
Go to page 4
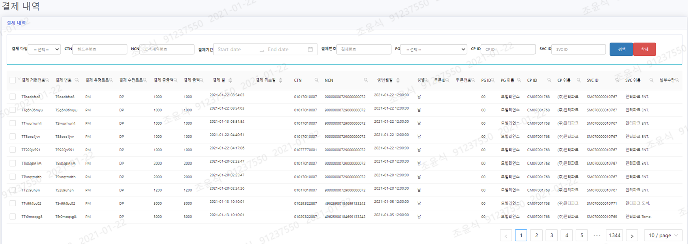(567, 235)
